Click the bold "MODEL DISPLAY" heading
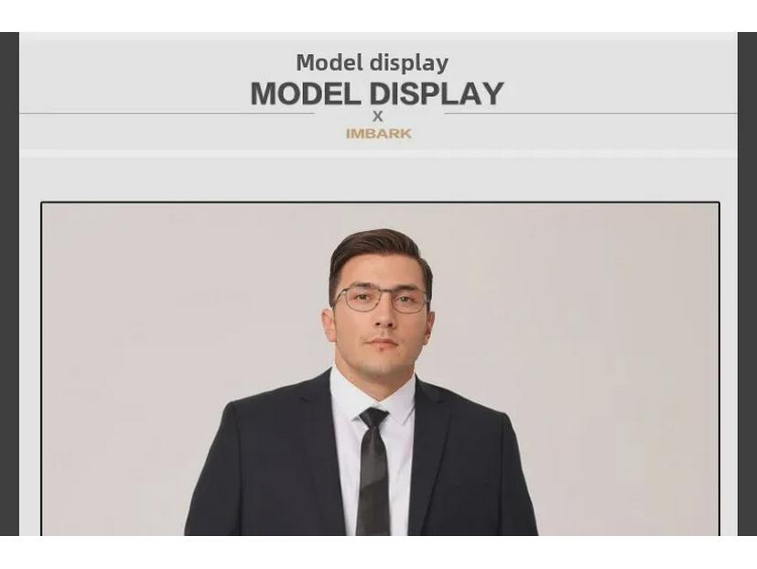Image resolution: width=757 pixels, height=569 pixels. pos(377,93)
